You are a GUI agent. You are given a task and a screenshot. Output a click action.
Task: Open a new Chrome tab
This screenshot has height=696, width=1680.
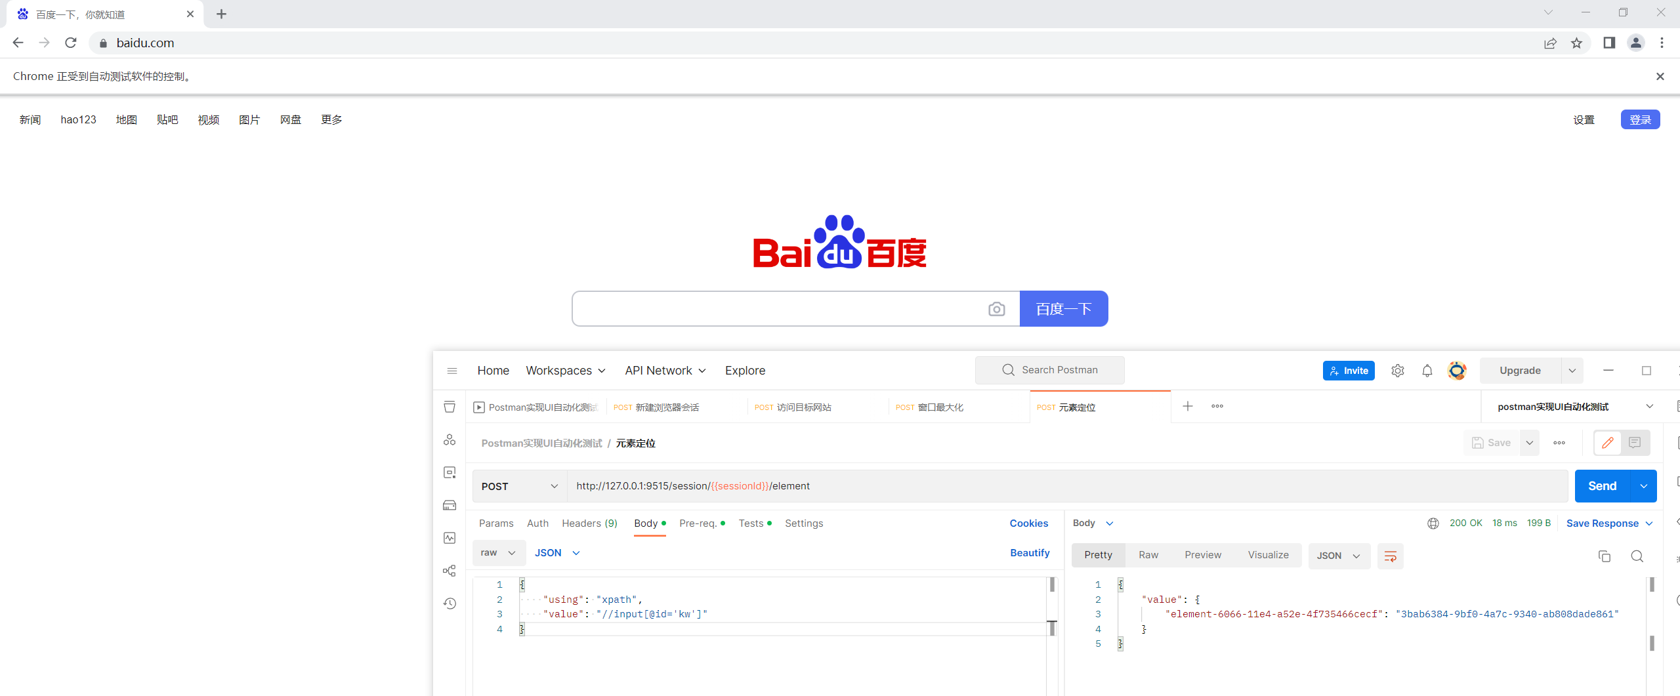coord(221,14)
